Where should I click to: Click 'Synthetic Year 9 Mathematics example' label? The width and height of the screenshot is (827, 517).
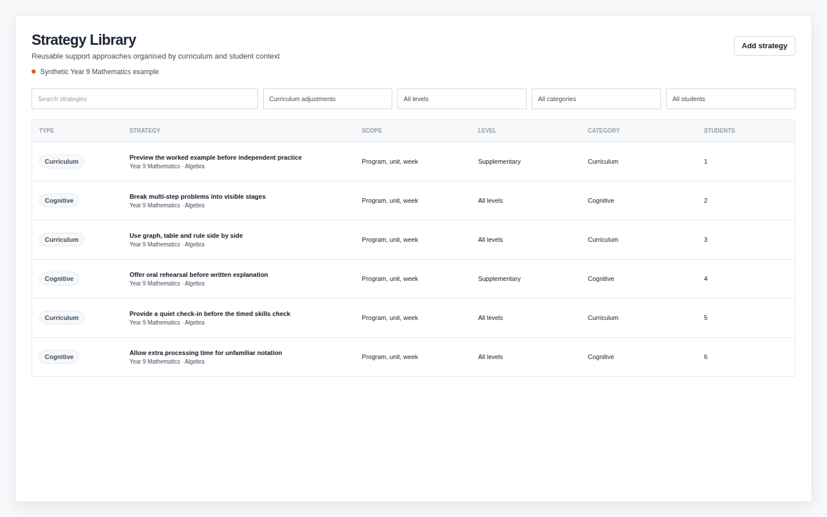[x=99, y=72]
